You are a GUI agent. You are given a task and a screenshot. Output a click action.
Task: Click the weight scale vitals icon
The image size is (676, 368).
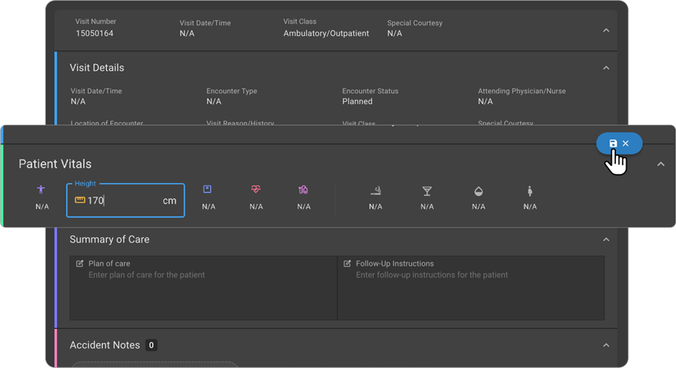[207, 190]
